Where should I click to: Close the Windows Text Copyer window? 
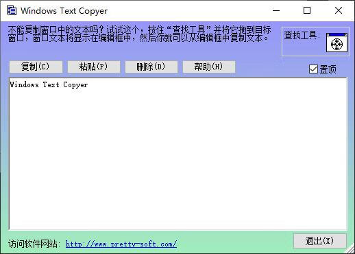pos(339,10)
